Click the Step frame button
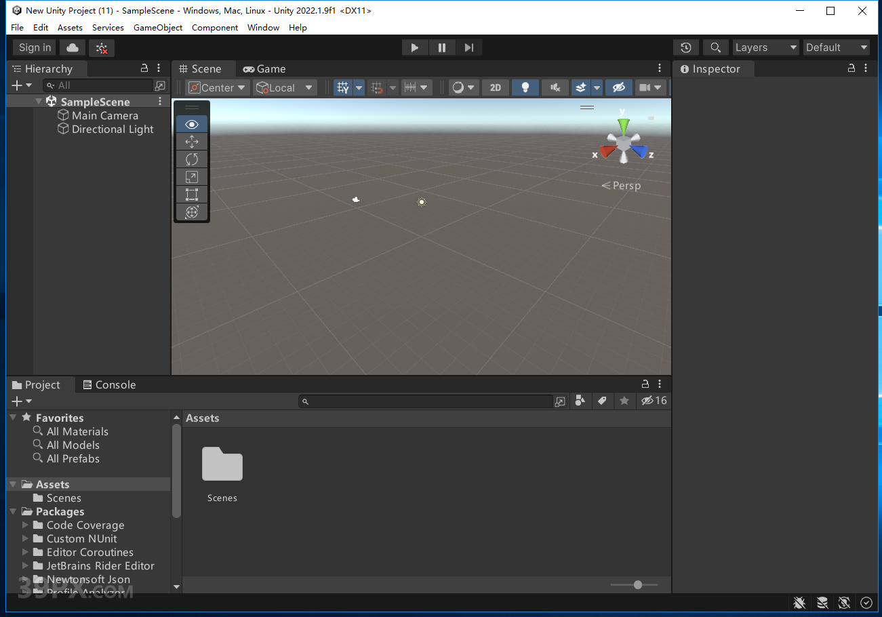The image size is (882, 617). click(469, 47)
